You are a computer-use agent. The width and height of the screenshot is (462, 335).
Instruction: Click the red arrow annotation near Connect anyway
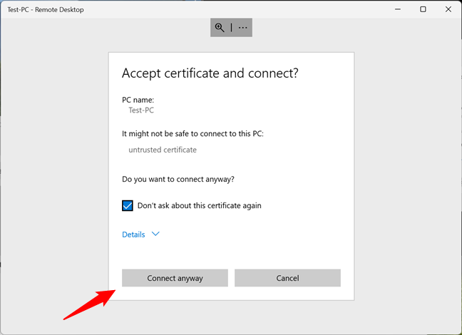coord(89,304)
